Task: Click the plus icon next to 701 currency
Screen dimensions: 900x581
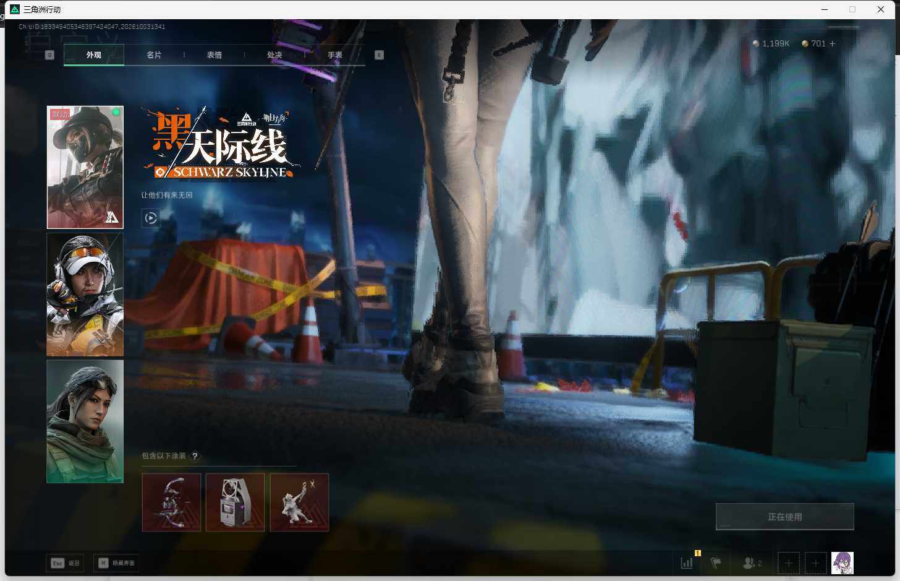Action: 832,44
